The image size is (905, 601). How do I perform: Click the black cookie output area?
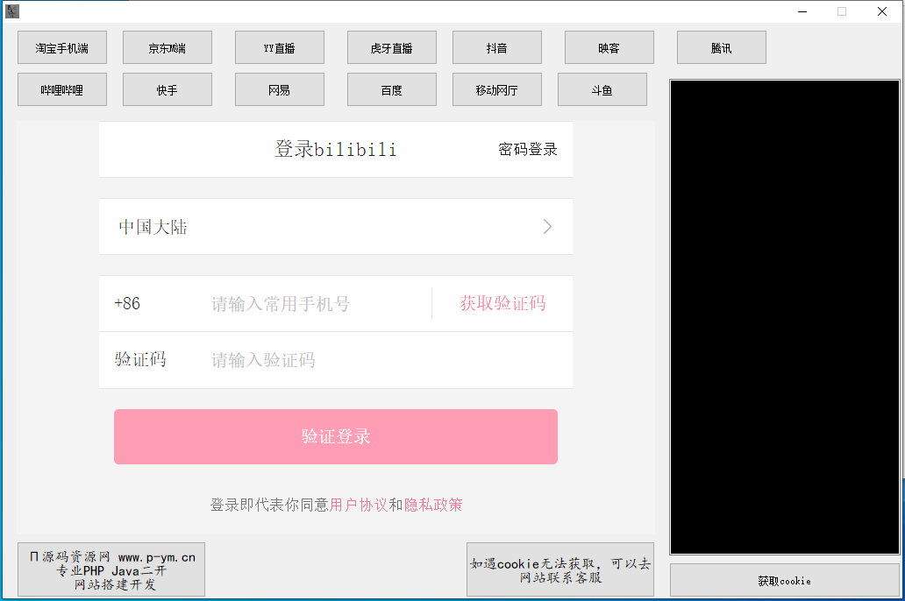[x=784, y=317]
